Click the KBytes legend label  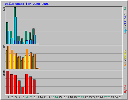point(125,90)
